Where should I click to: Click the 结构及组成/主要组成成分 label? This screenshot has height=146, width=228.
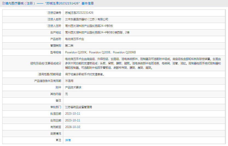coord(46,63)
